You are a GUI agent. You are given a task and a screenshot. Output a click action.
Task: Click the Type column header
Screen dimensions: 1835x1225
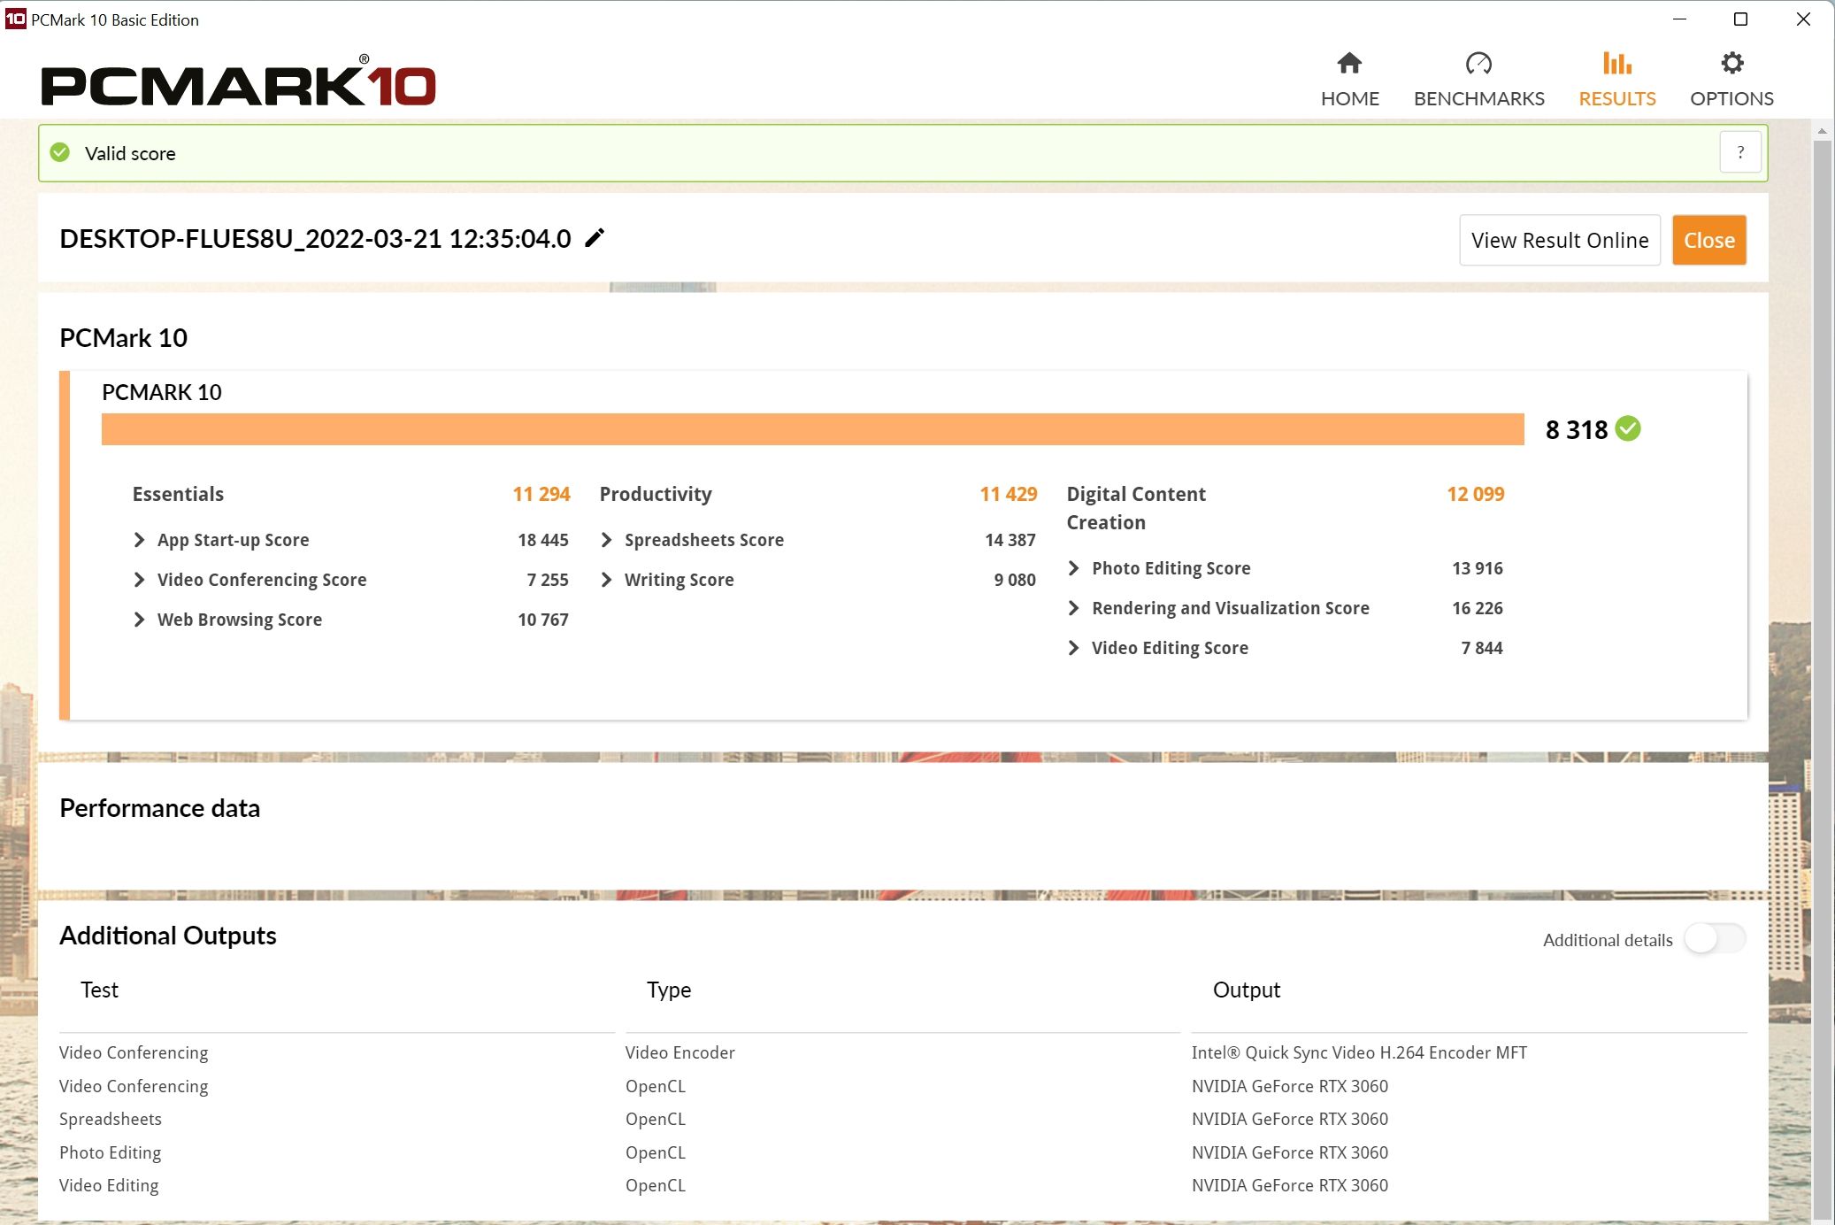click(x=669, y=990)
